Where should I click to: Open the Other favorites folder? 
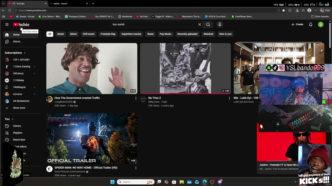click(320, 17)
